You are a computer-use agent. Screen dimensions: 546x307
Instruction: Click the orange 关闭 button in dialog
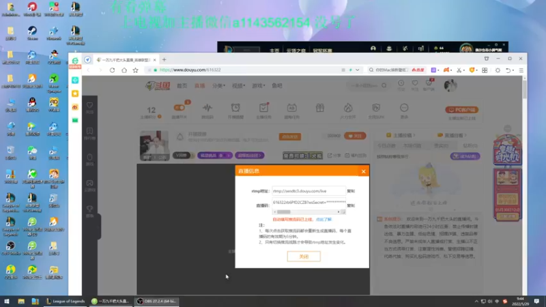point(304,257)
